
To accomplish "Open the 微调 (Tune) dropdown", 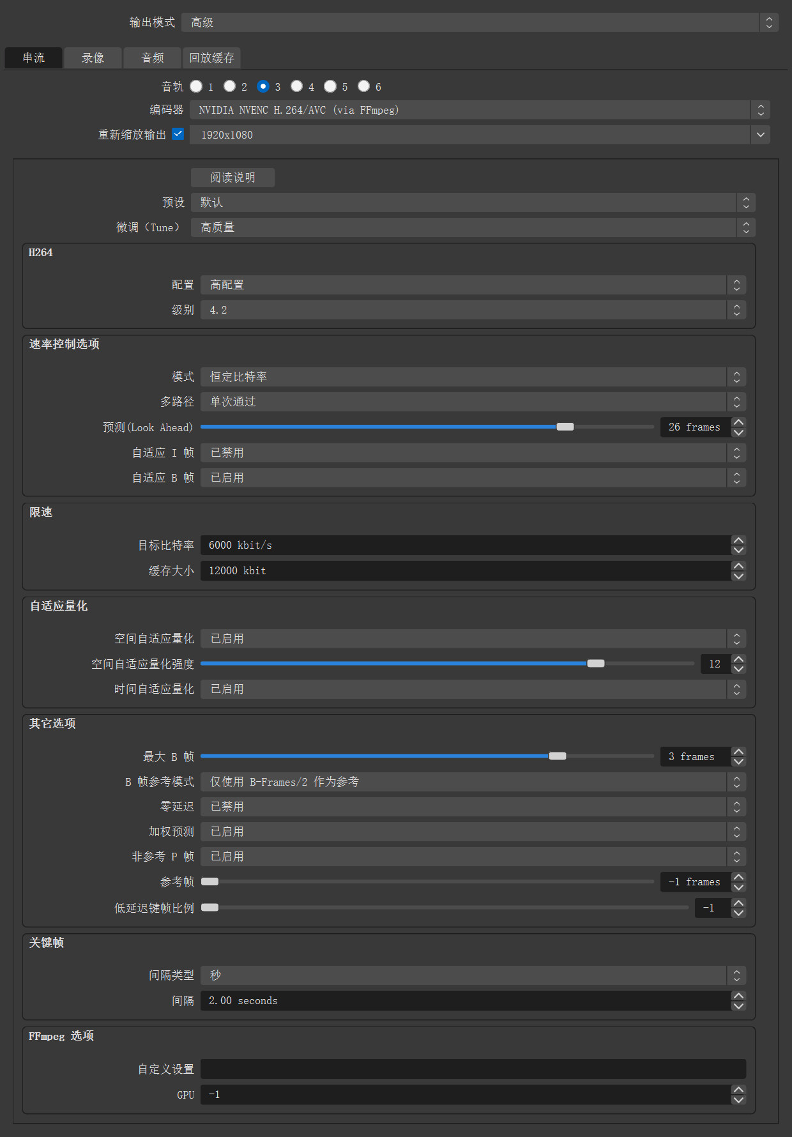I will tap(473, 227).
